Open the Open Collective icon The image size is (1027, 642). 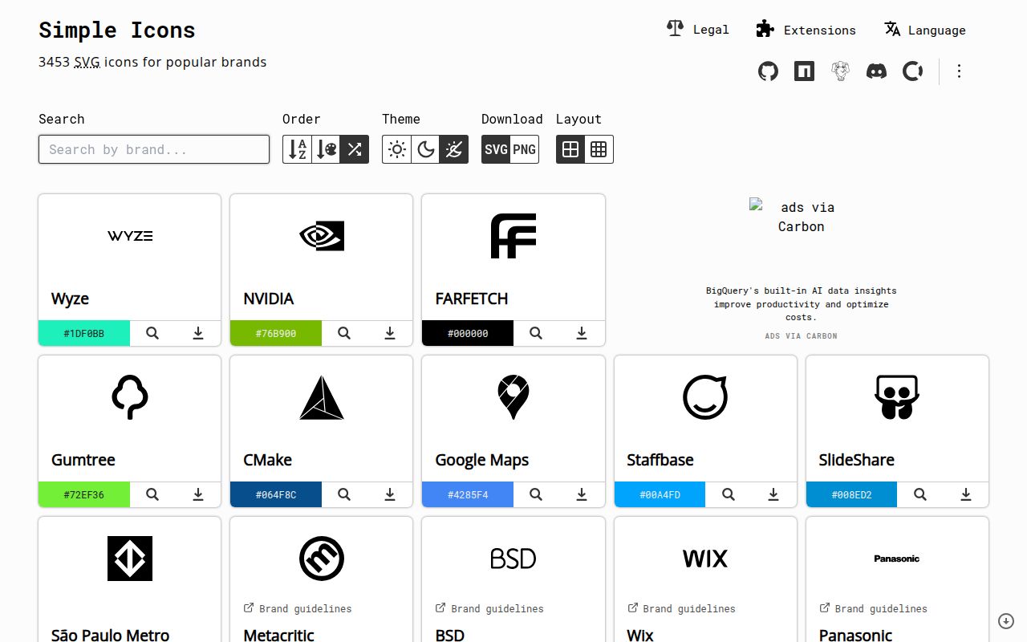coord(912,71)
